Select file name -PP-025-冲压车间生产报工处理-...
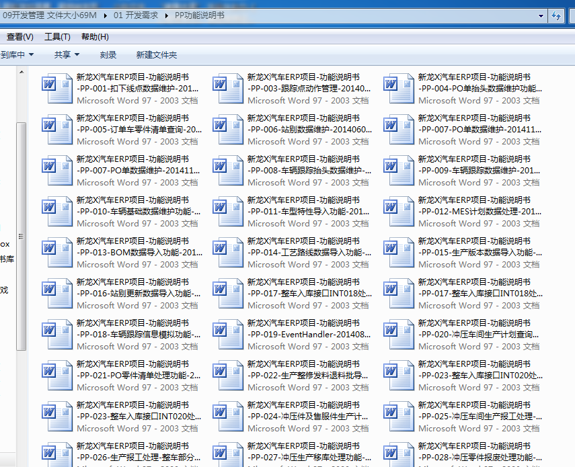The image size is (575, 467). (x=480, y=417)
